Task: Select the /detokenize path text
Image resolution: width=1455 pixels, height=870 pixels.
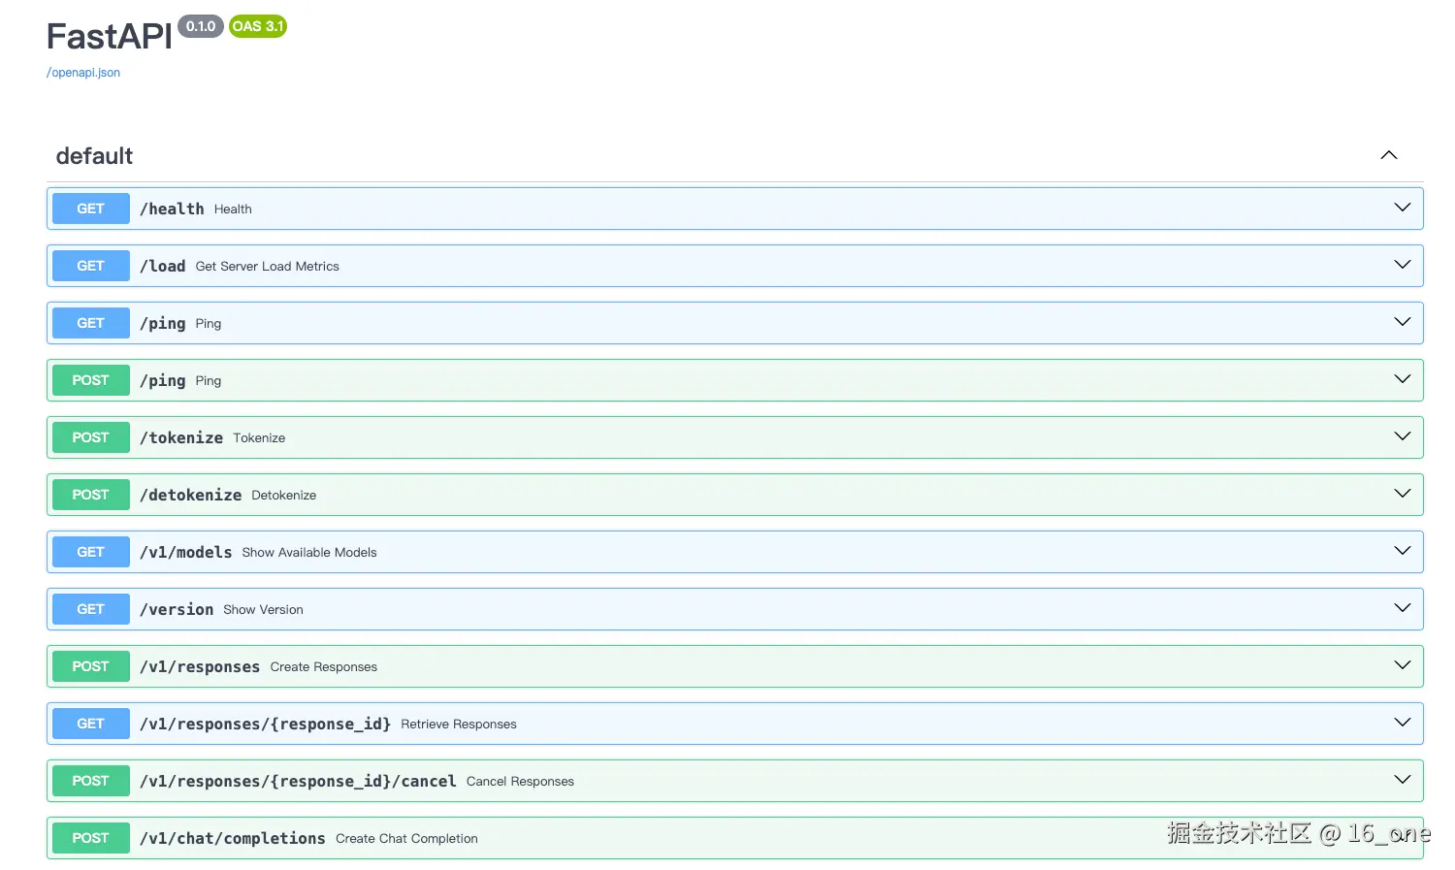Action: (x=190, y=495)
